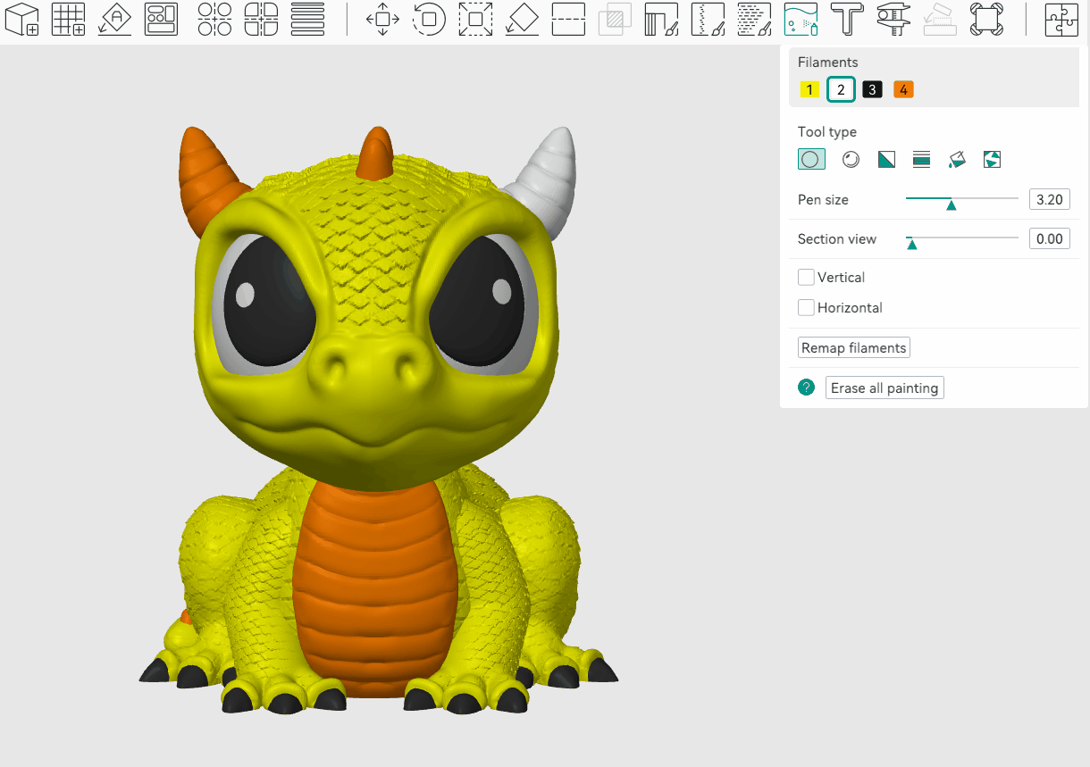
Task: Click the Remap filaments button
Action: (853, 348)
